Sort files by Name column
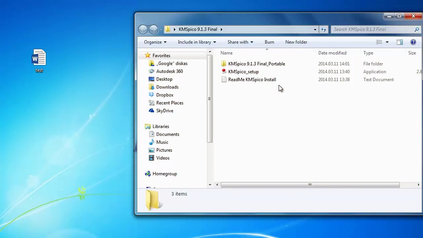The image size is (423, 238). (226, 53)
